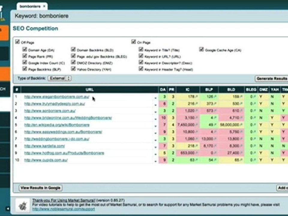
Task: Click the arrow icon beside BLD value 159
Action: (x=241, y=97)
